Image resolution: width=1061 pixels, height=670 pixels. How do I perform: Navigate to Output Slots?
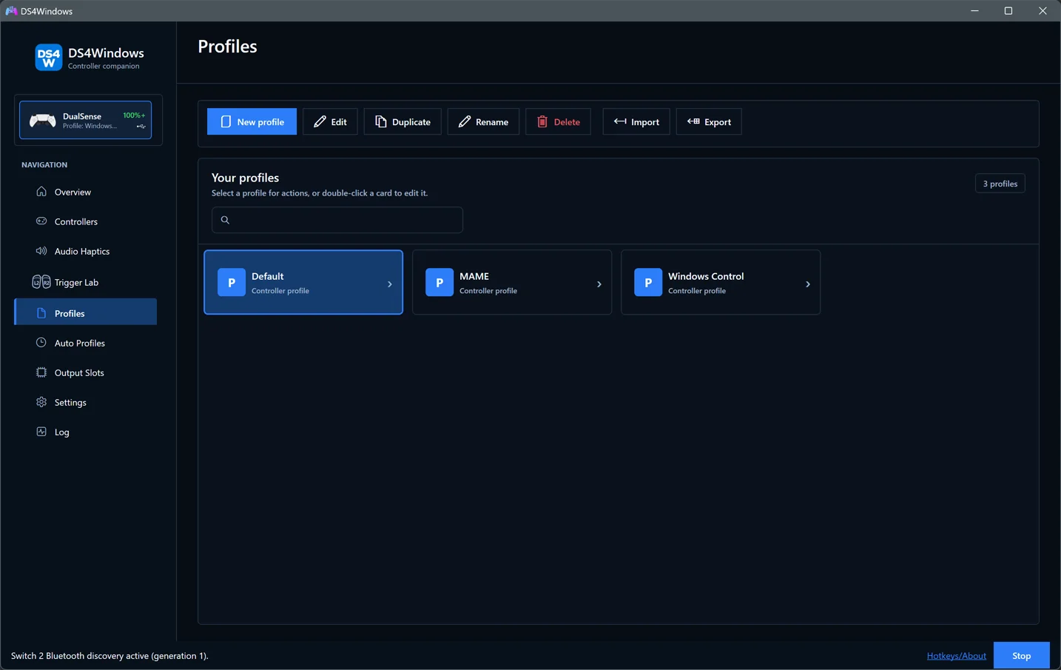[x=86, y=372]
